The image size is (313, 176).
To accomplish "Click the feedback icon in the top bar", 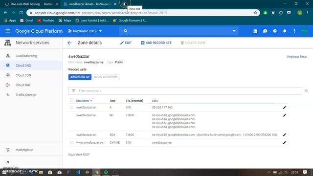I will tap(265, 31).
